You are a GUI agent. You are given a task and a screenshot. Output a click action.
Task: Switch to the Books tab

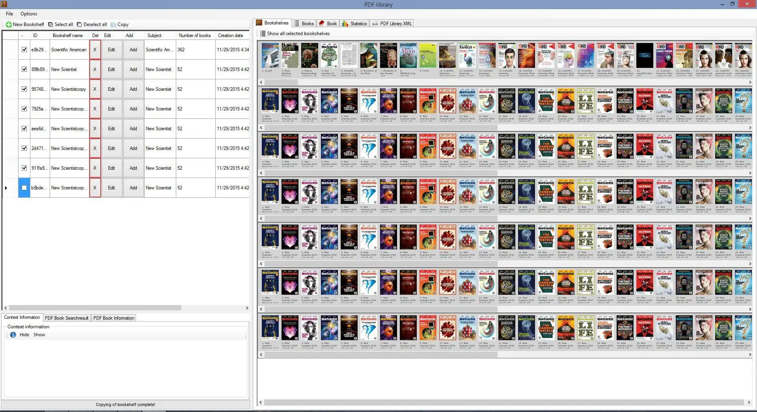pyautogui.click(x=304, y=24)
